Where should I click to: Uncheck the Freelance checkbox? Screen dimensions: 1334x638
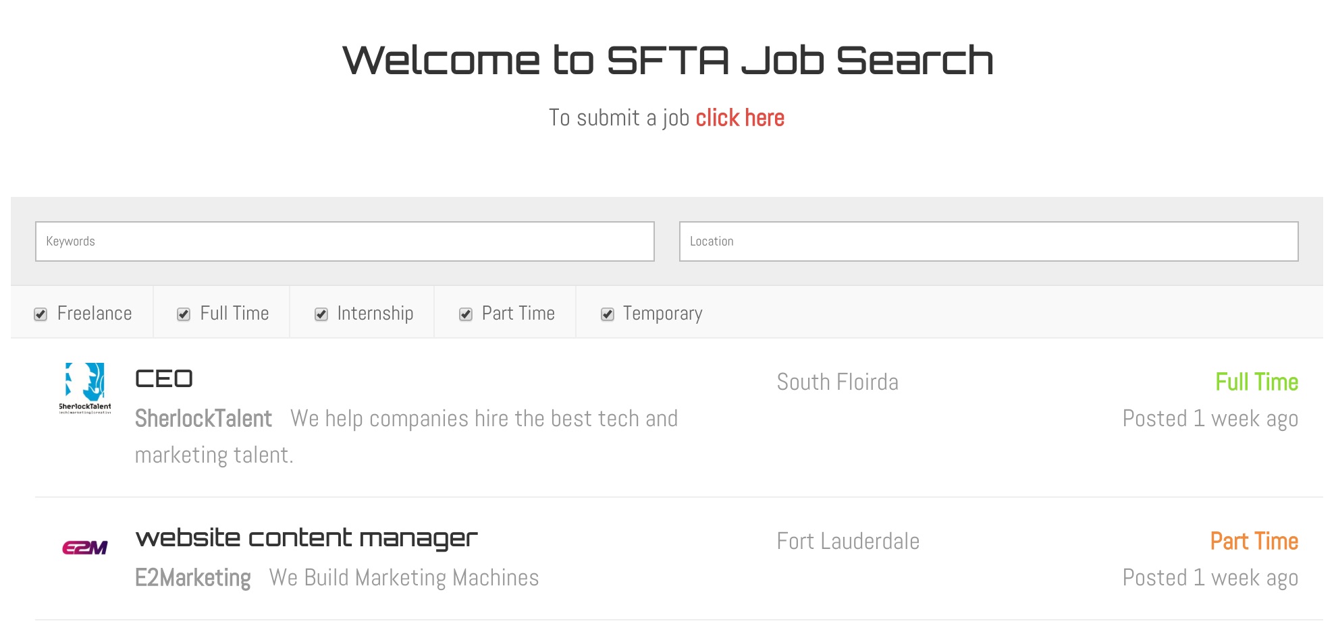tap(41, 314)
